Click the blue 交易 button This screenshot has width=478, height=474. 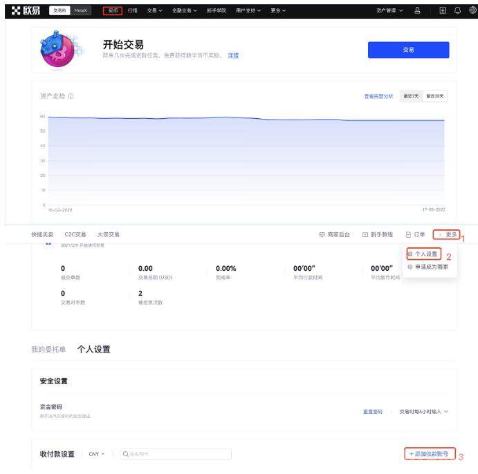(x=408, y=50)
